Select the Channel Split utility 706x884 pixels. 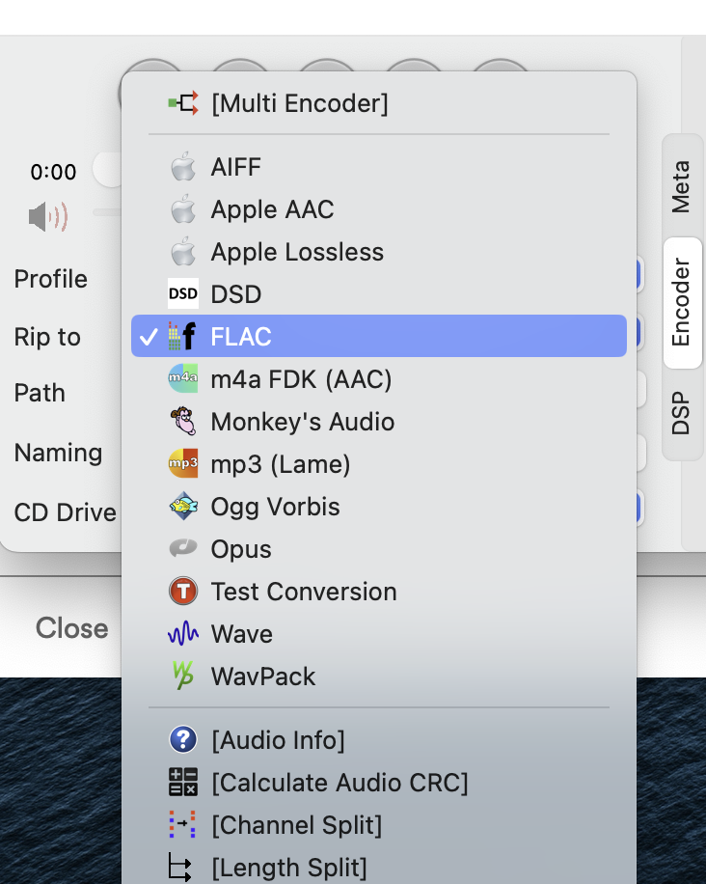tap(296, 825)
